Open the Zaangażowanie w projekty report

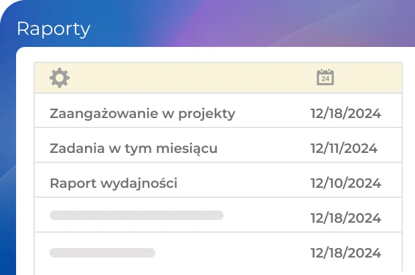pos(143,113)
